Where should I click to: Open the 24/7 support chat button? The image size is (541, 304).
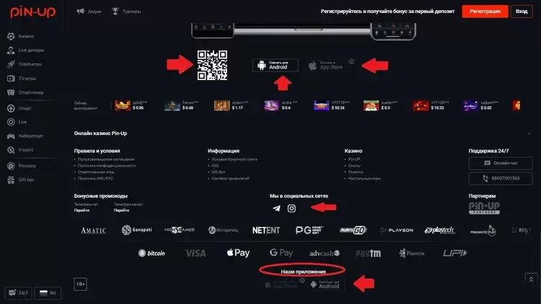pyautogui.click(x=18, y=293)
